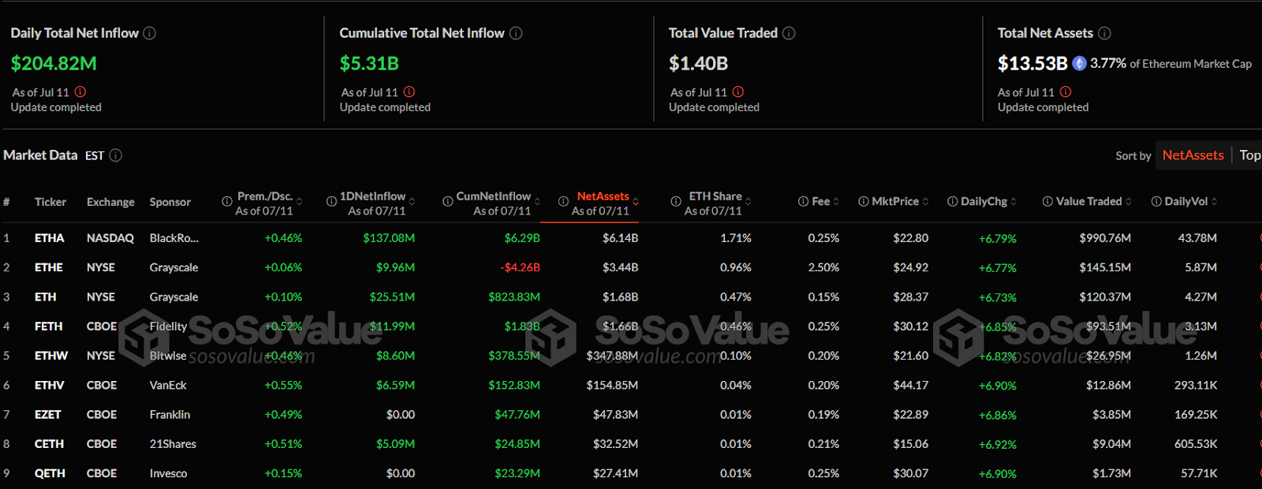Open the ETHA ticker link

(50, 238)
